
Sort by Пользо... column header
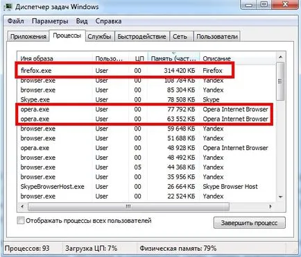tap(111, 58)
